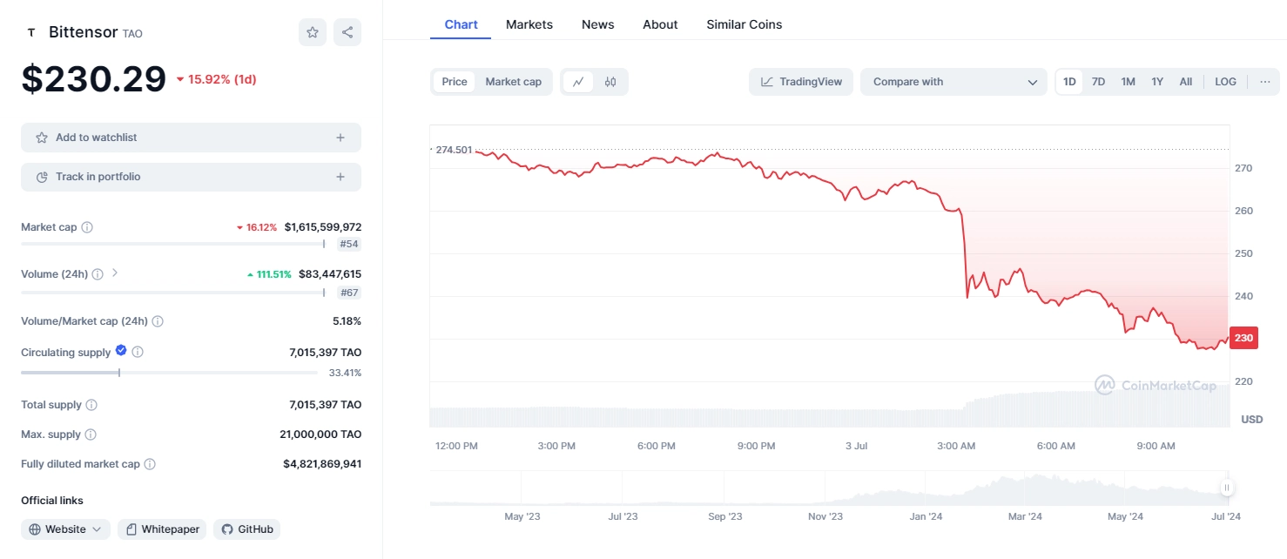Click the chart range slider handle at Jul '24
Image resolution: width=1287 pixels, height=559 pixels.
pos(1227,488)
